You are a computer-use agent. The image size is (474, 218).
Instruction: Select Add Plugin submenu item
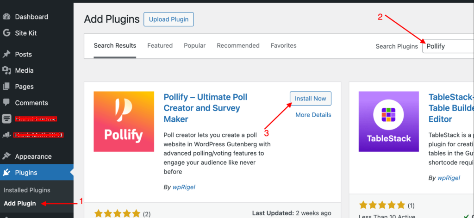tap(19, 204)
